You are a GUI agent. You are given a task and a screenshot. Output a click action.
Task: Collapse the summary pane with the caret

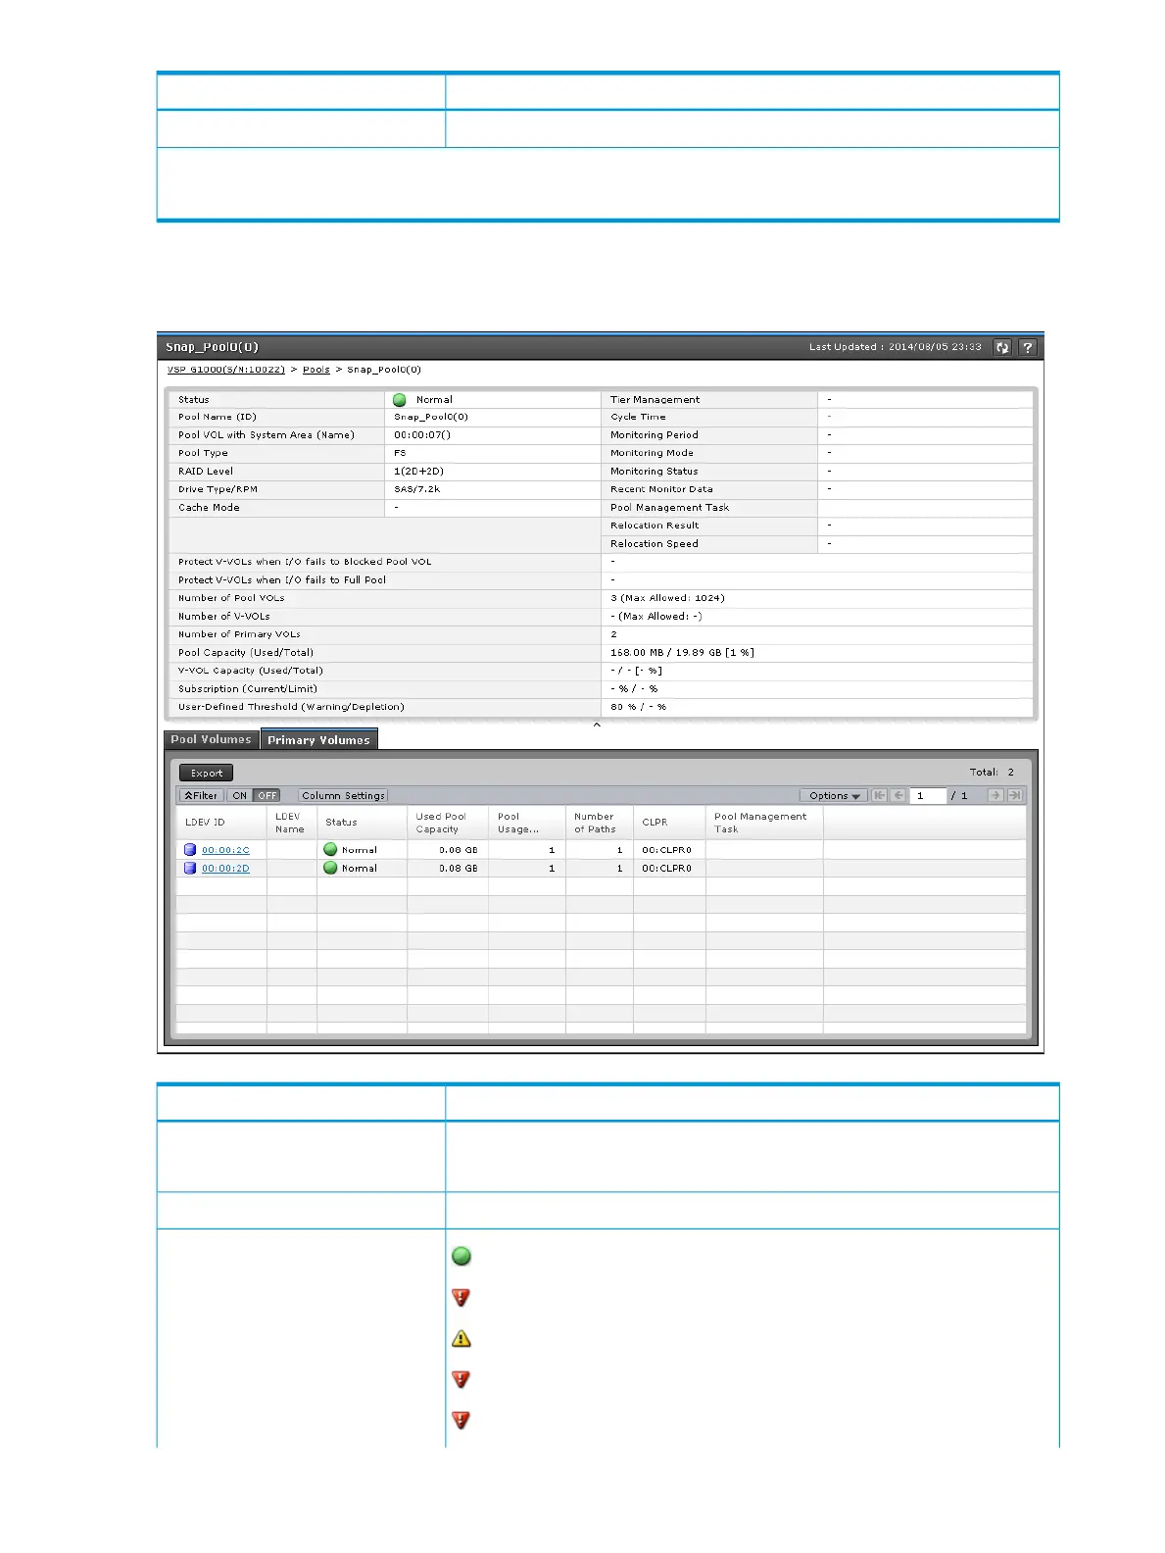(x=597, y=725)
